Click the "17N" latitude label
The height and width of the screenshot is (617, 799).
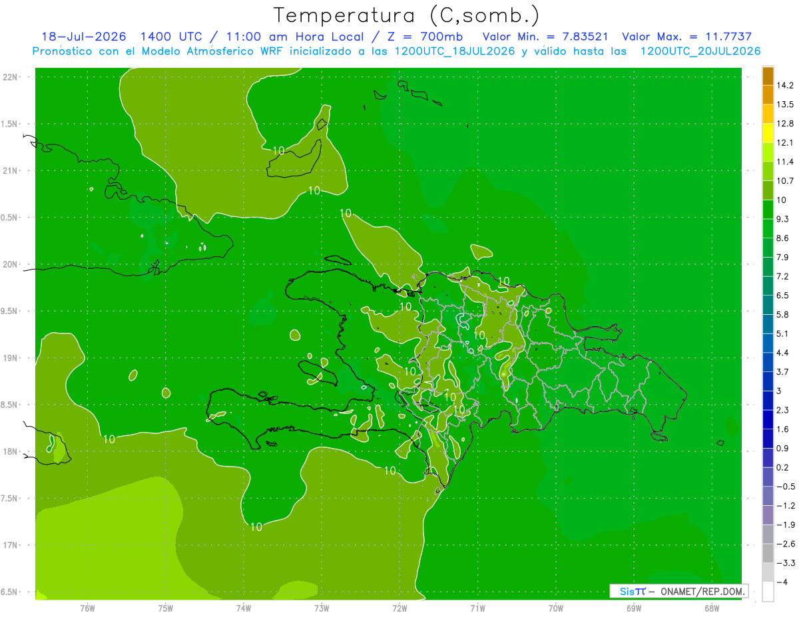click(x=10, y=545)
